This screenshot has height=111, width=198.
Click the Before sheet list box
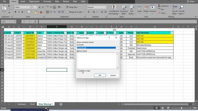[97, 61]
